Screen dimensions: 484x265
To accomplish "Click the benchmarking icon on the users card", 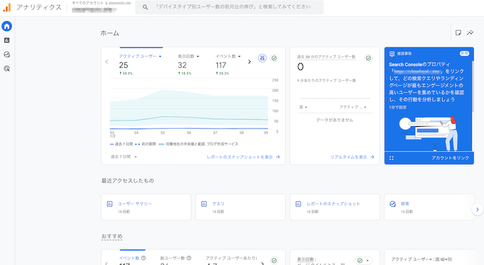I will (x=262, y=58).
